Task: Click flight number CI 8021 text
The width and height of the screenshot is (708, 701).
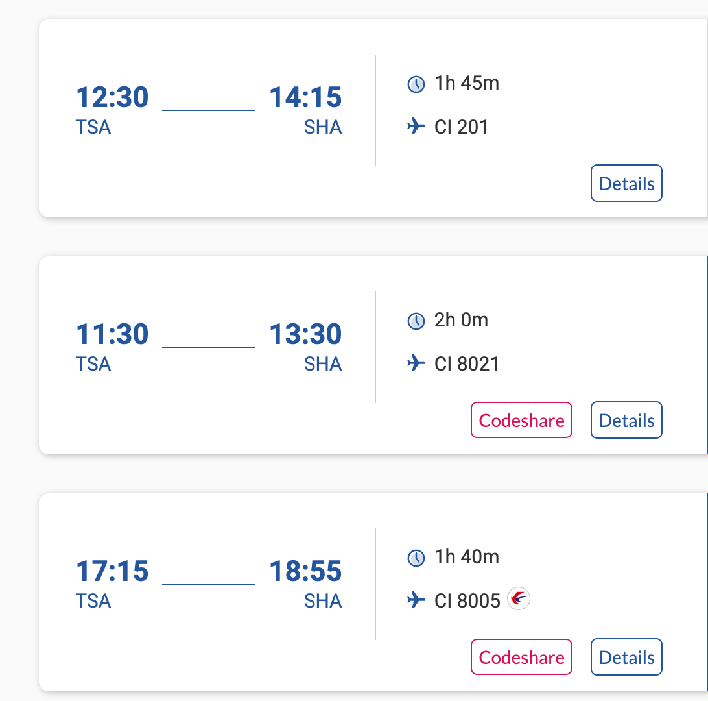Action: pyautogui.click(x=467, y=364)
